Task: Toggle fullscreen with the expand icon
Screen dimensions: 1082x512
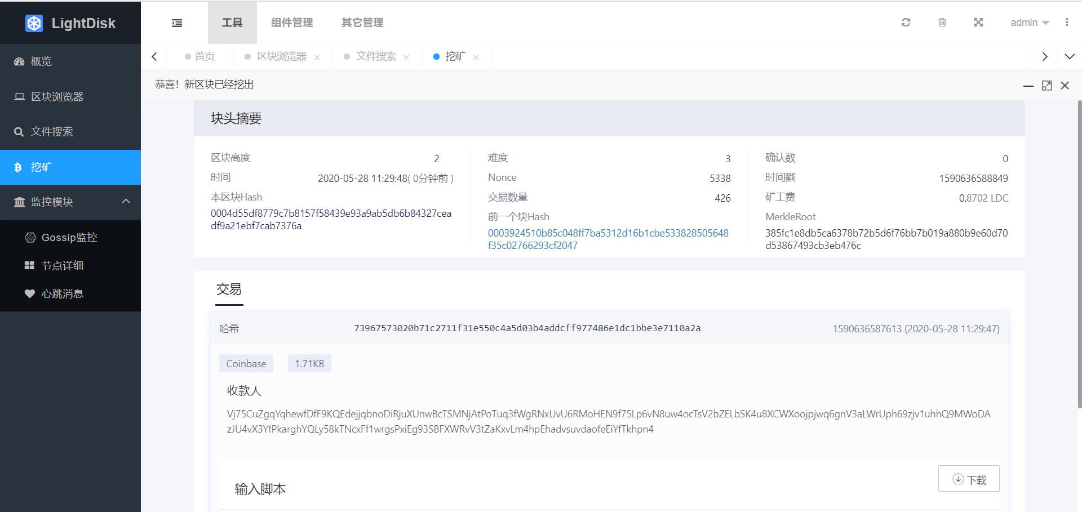Action: pos(978,23)
